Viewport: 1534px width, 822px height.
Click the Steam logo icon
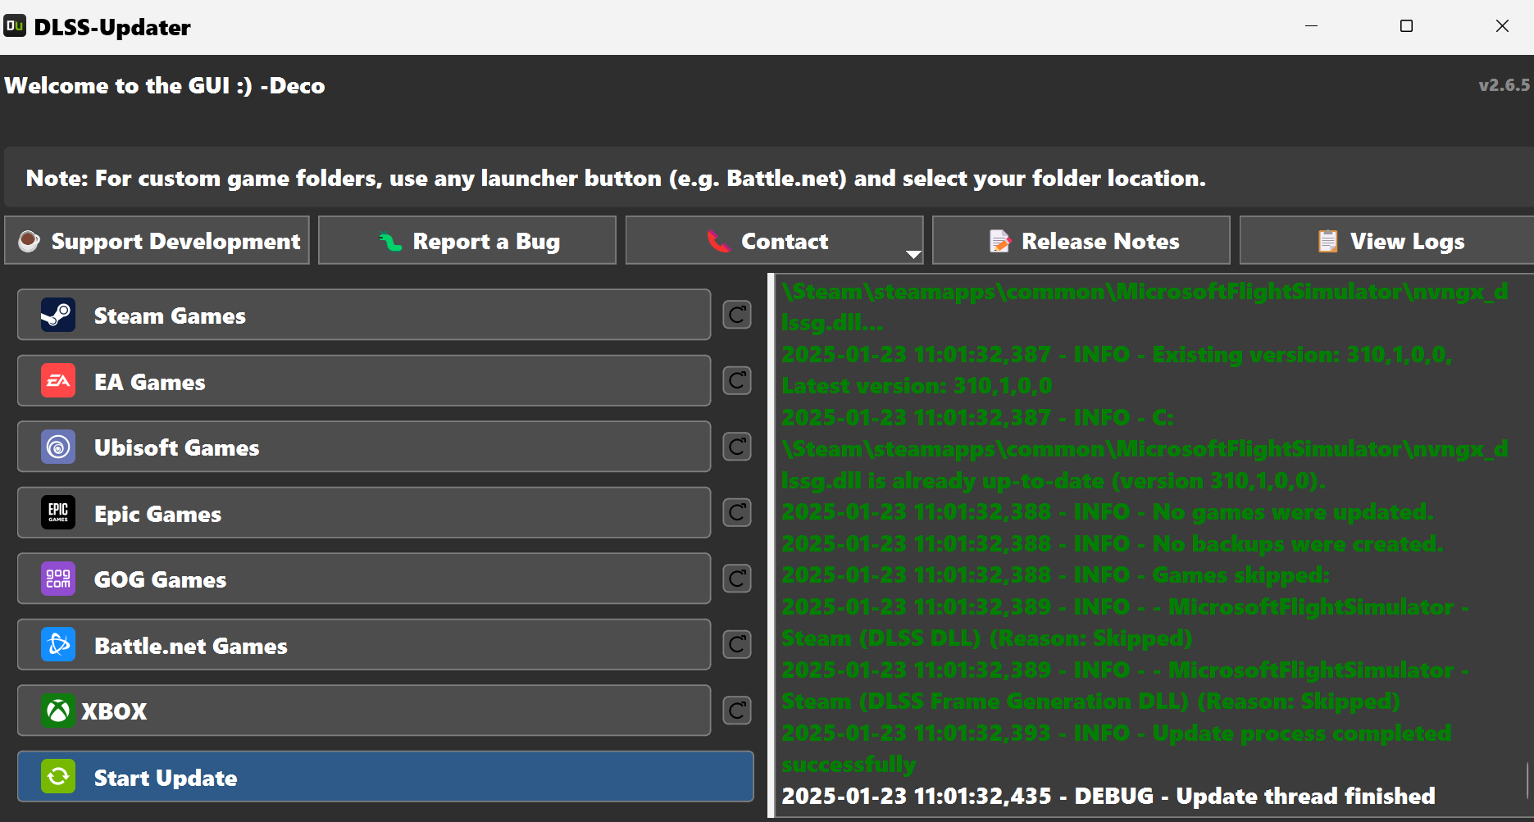tap(58, 315)
